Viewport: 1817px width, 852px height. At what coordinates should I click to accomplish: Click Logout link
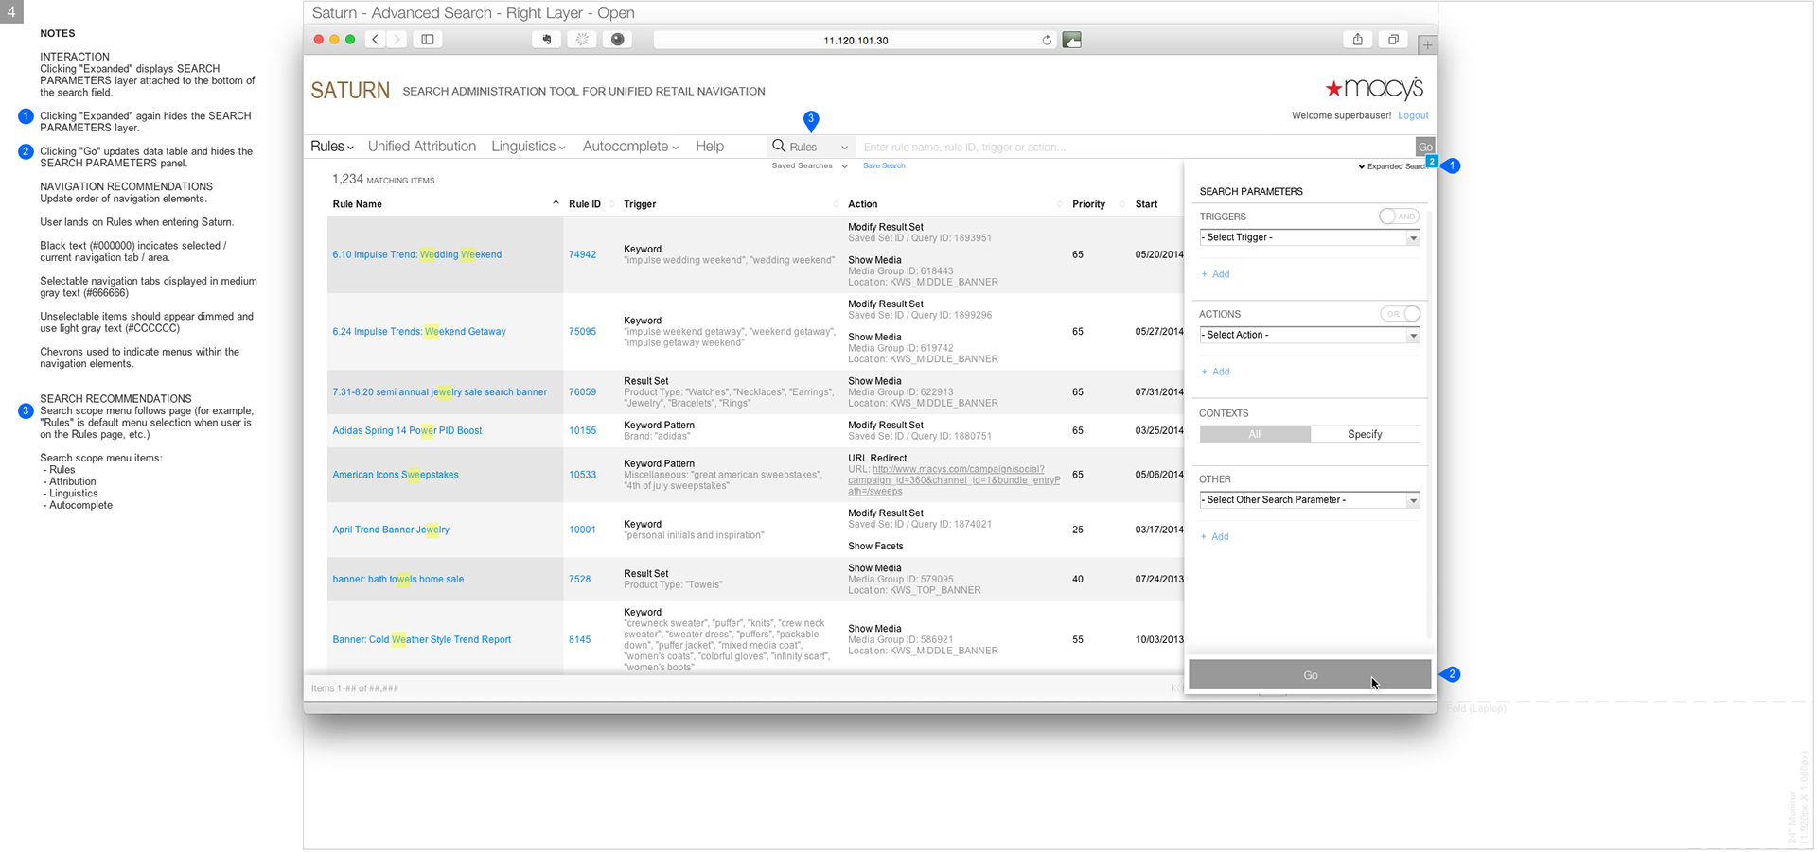coord(1413,115)
